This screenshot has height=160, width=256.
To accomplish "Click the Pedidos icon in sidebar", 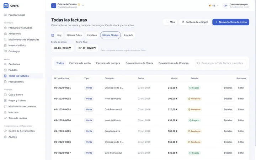I will pyautogui.click(x=5, y=70).
